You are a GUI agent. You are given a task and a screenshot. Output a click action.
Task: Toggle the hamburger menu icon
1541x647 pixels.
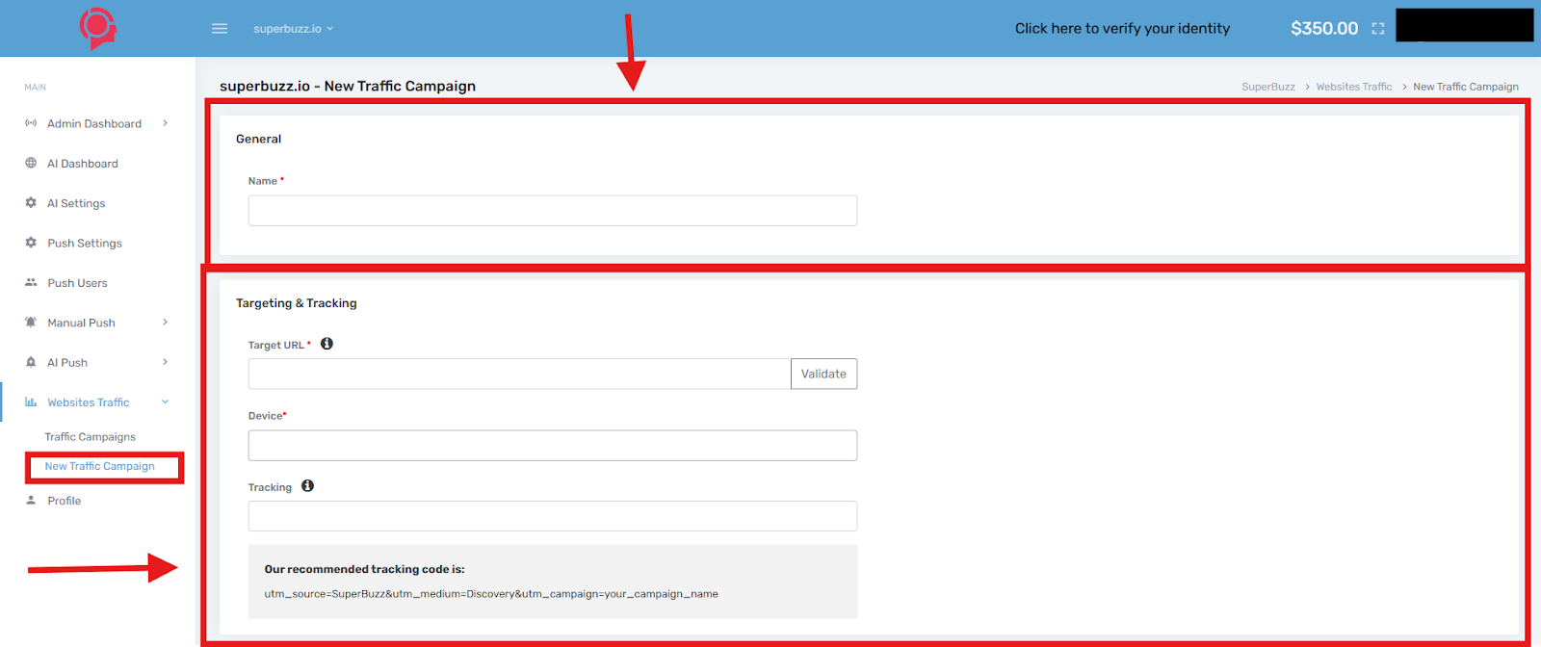click(x=220, y=29)
